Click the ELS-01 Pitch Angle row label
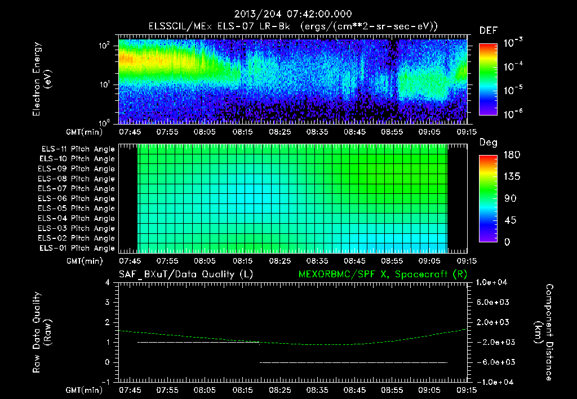Screen dimensions: 577x399 (x=77, y=248)
